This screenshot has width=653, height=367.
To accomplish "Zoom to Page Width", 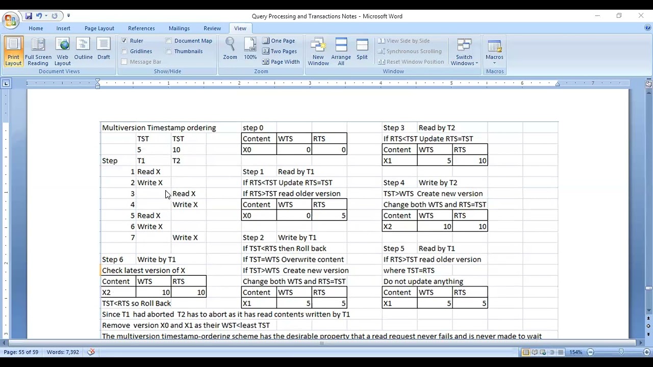I will [x=281, y=62].
